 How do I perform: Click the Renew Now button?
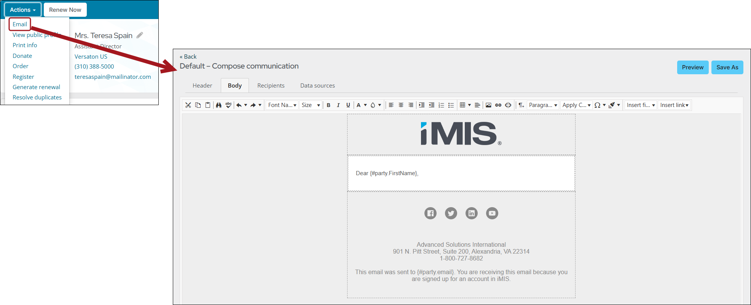(65, 10)
